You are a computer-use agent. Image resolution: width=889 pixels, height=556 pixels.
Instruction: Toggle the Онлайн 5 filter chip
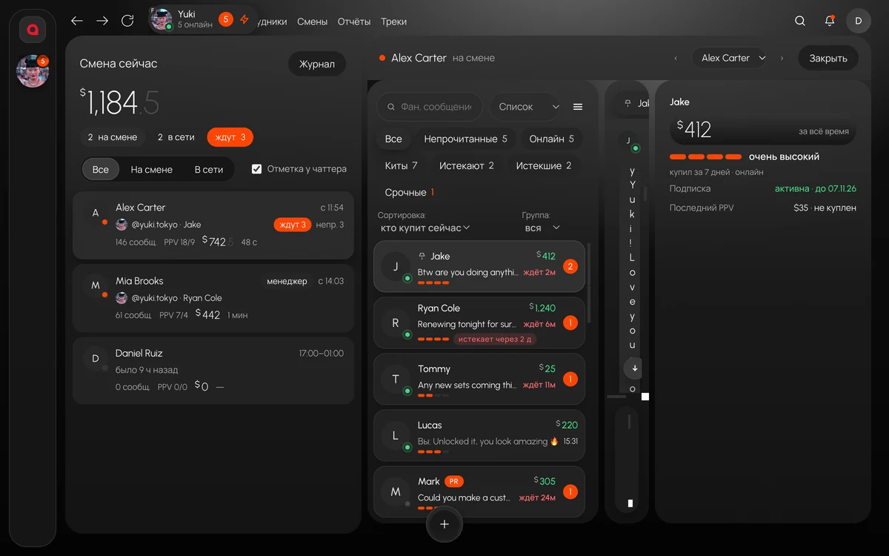pos(552,139)
